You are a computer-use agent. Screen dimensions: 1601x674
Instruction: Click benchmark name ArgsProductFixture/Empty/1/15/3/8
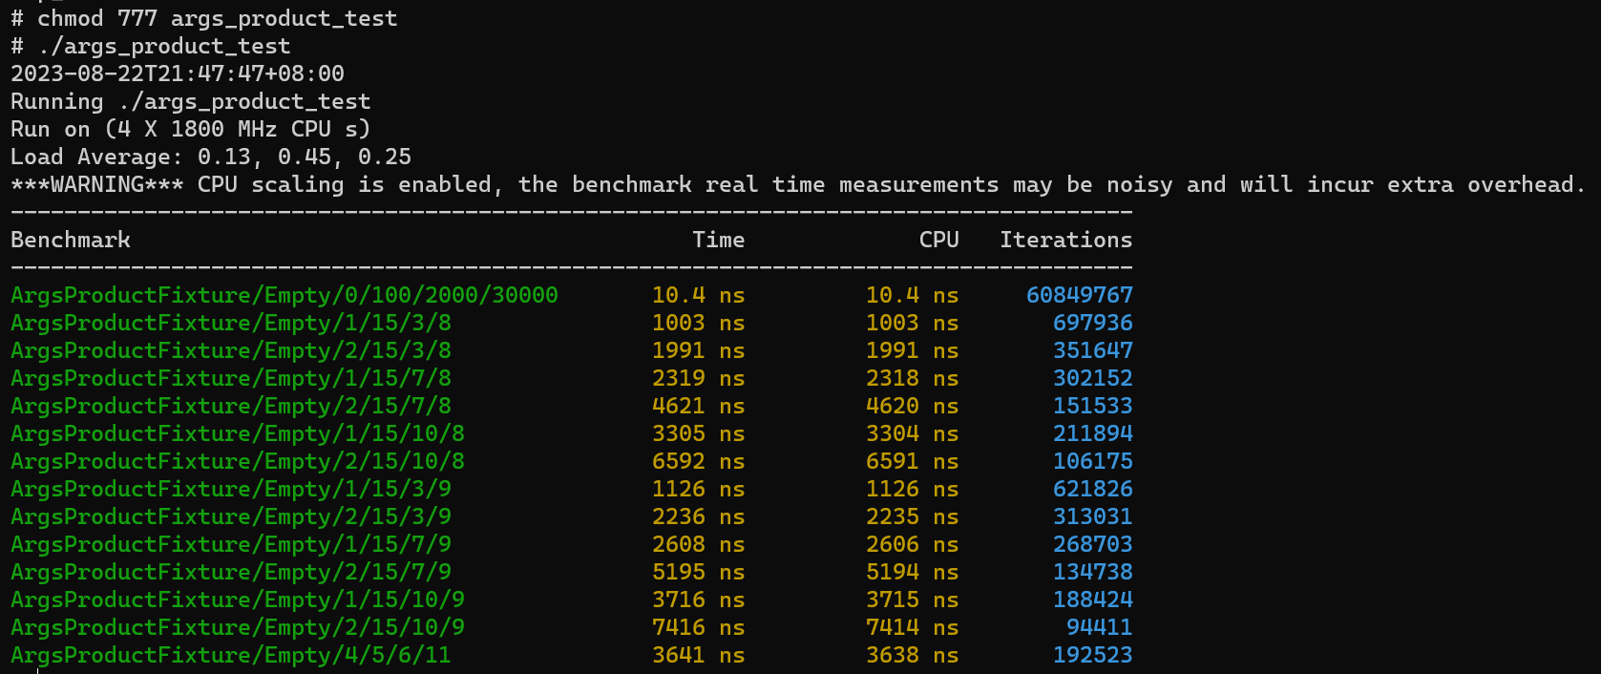(231, 323)
